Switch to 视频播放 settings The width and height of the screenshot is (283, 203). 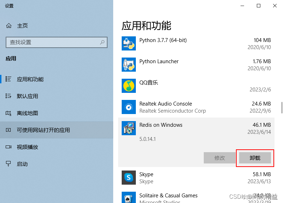(57, 147)
